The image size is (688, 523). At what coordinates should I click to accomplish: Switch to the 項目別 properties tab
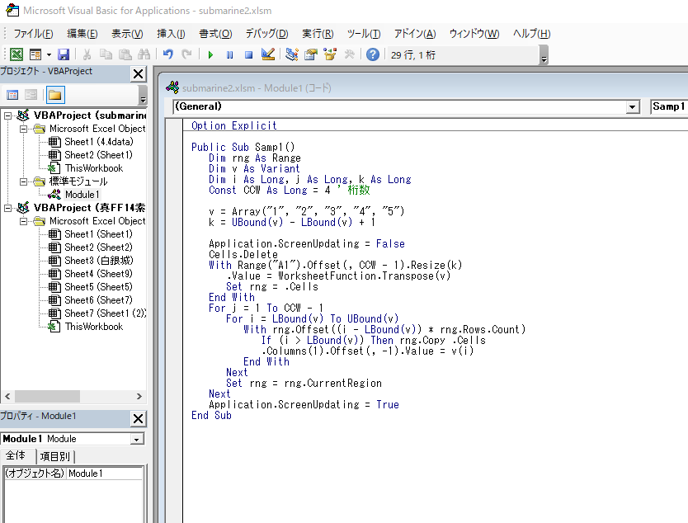click(56, 456)
